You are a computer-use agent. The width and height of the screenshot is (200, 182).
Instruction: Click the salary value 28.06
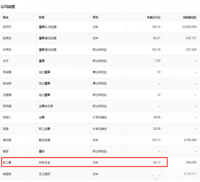[x=157, y=117]
